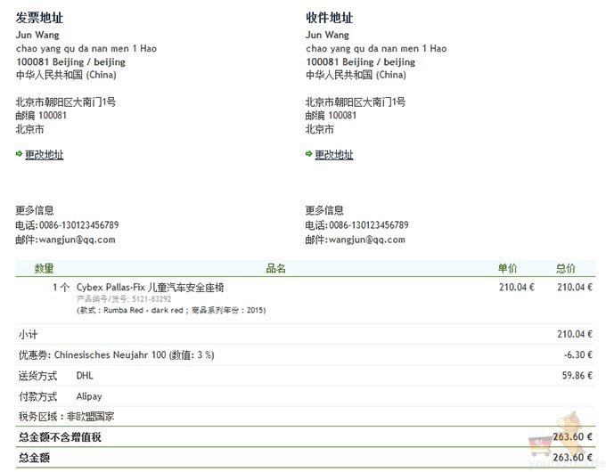The width and height of the screenshot is (606, 472).
Task: Click the DHL shipping method
Action: click(85, 376)
